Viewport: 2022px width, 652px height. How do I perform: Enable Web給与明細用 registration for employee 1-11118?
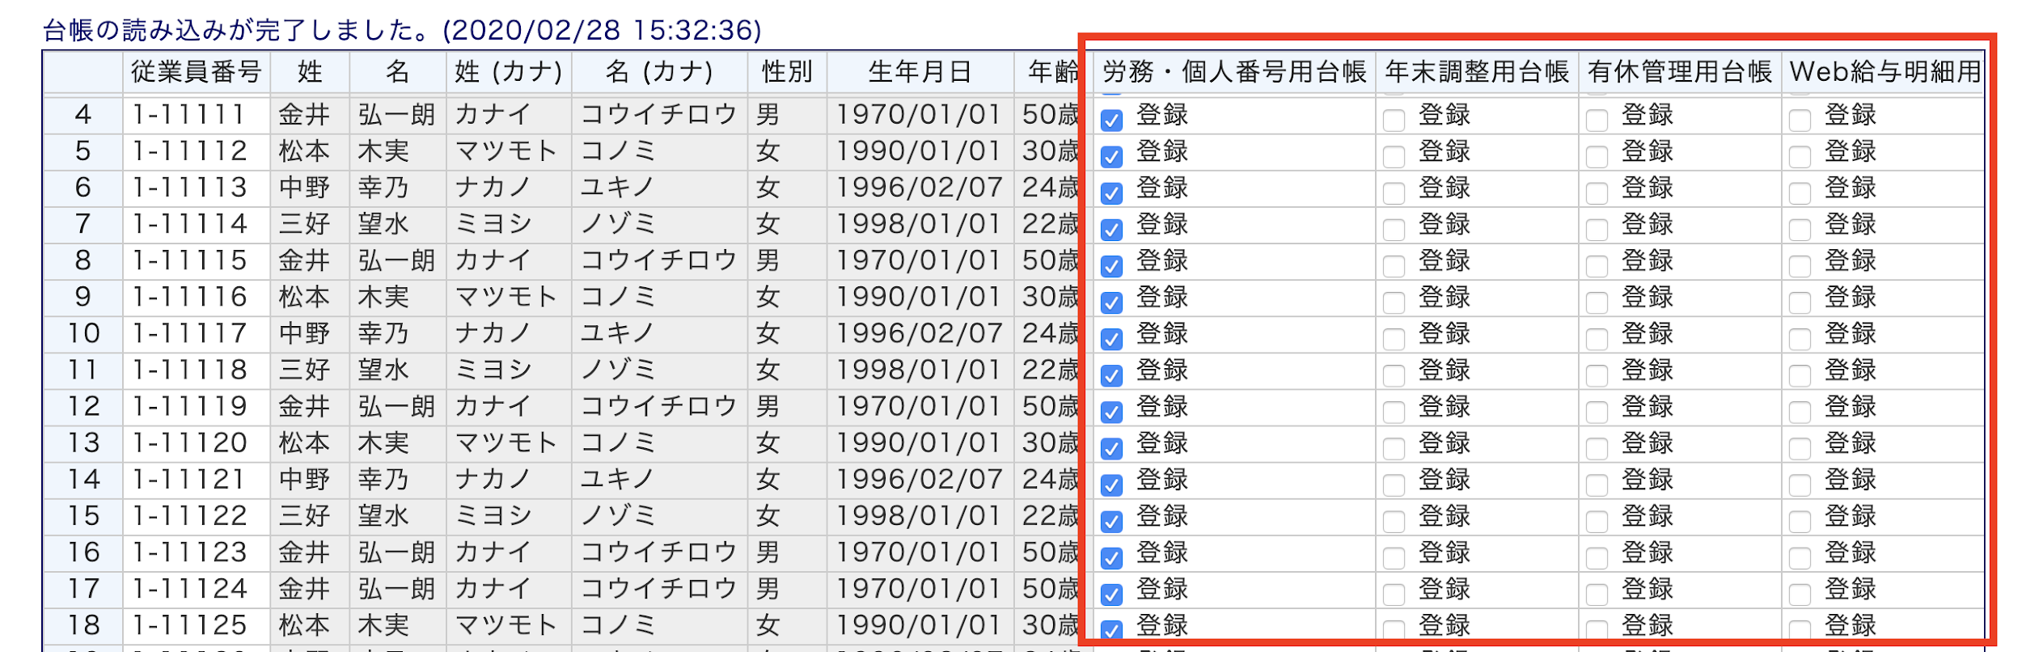[x=1800, y=375]
